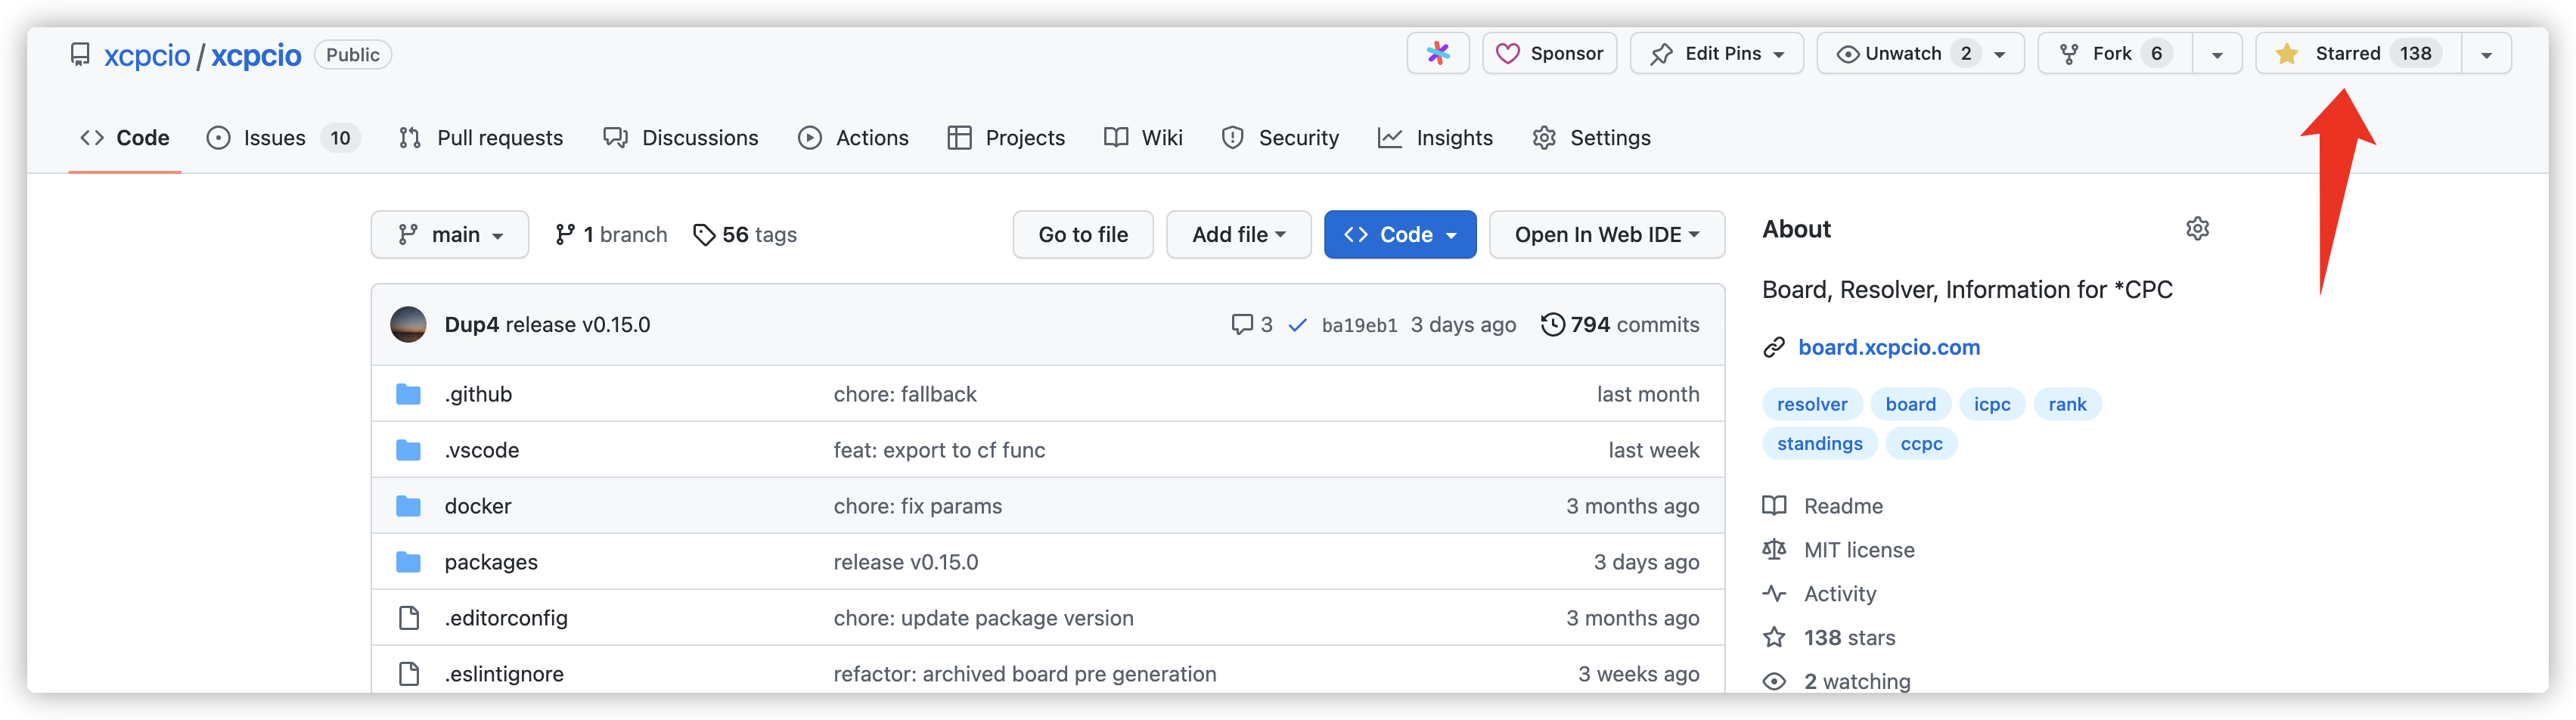Click the Go to file button

(x=1083, y=235)
